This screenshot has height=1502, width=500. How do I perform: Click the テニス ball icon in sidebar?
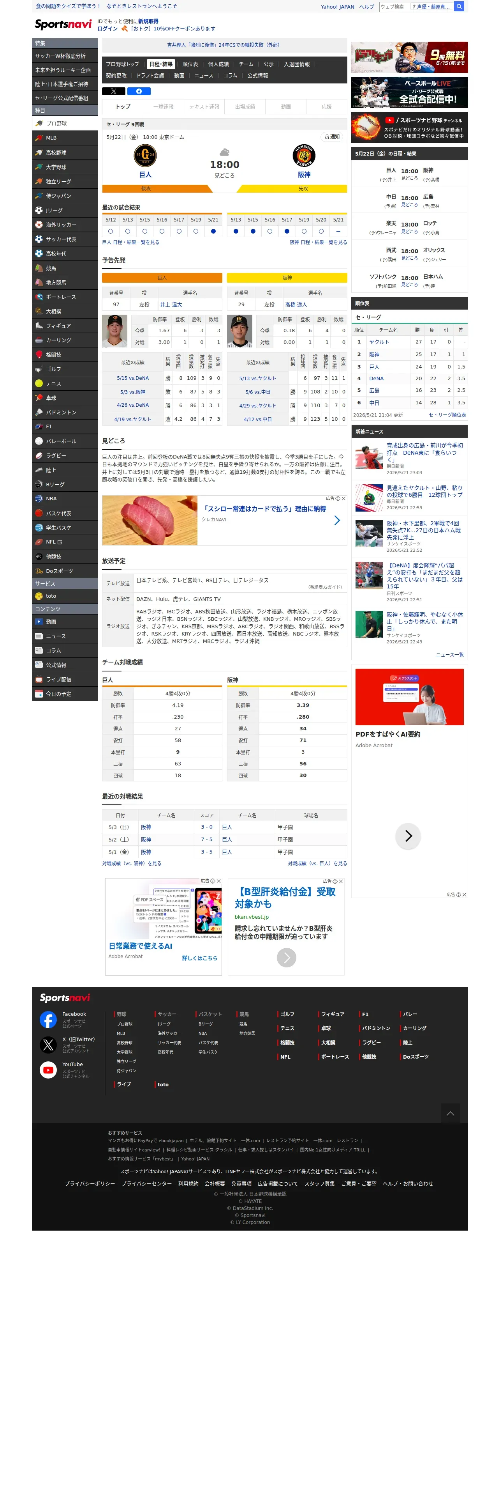[x=39, y=384]
